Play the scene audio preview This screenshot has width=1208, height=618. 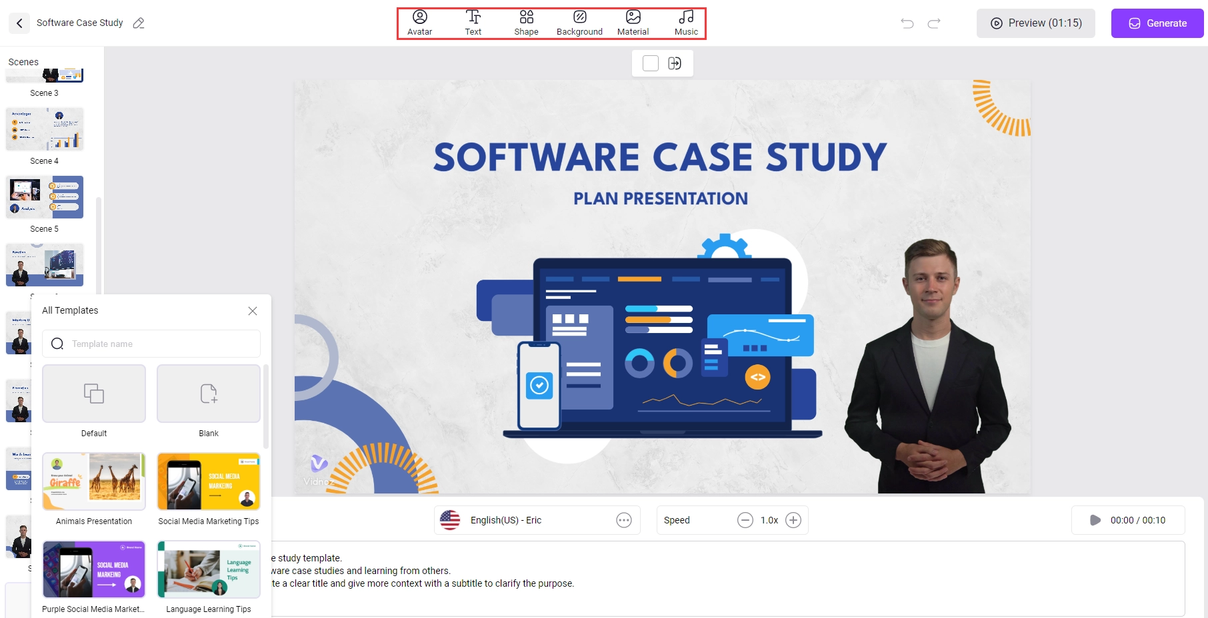tap(1095, 520)
